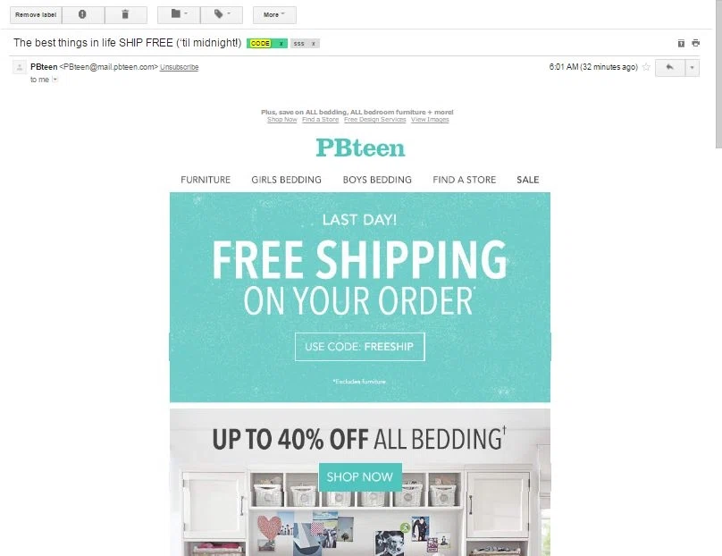Click the Unsubscribe link
The height and width of the screenshot is (556, 722).
tap(179, 67)
